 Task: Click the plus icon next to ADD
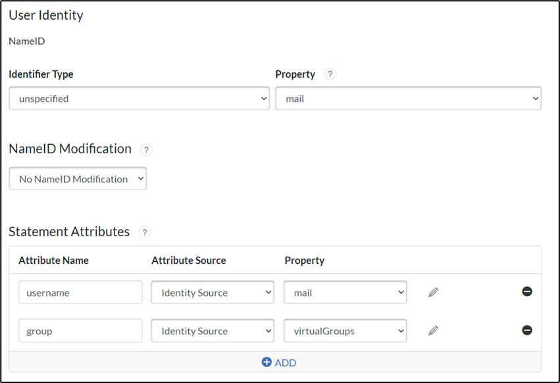[x=267, y=362]
